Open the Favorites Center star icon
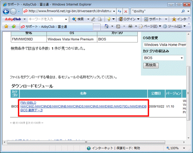 tap(6, 26)
